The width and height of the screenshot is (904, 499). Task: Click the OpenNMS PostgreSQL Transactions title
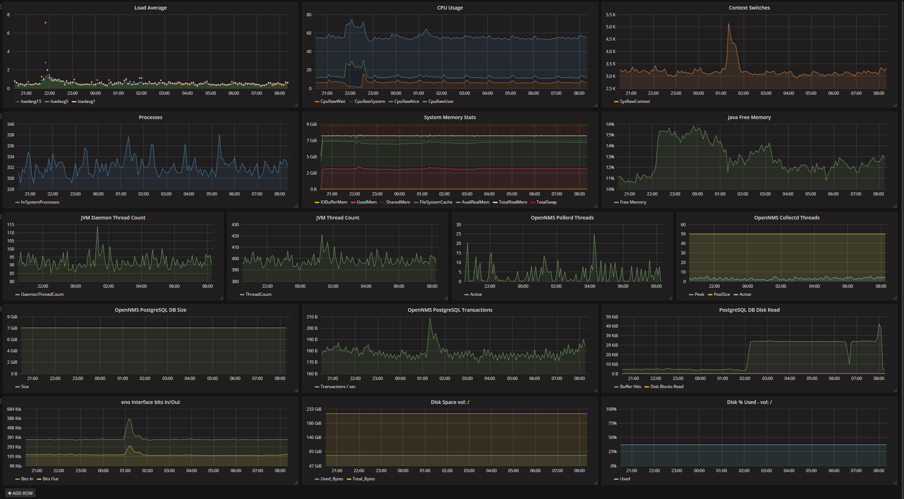click(450, 310)
